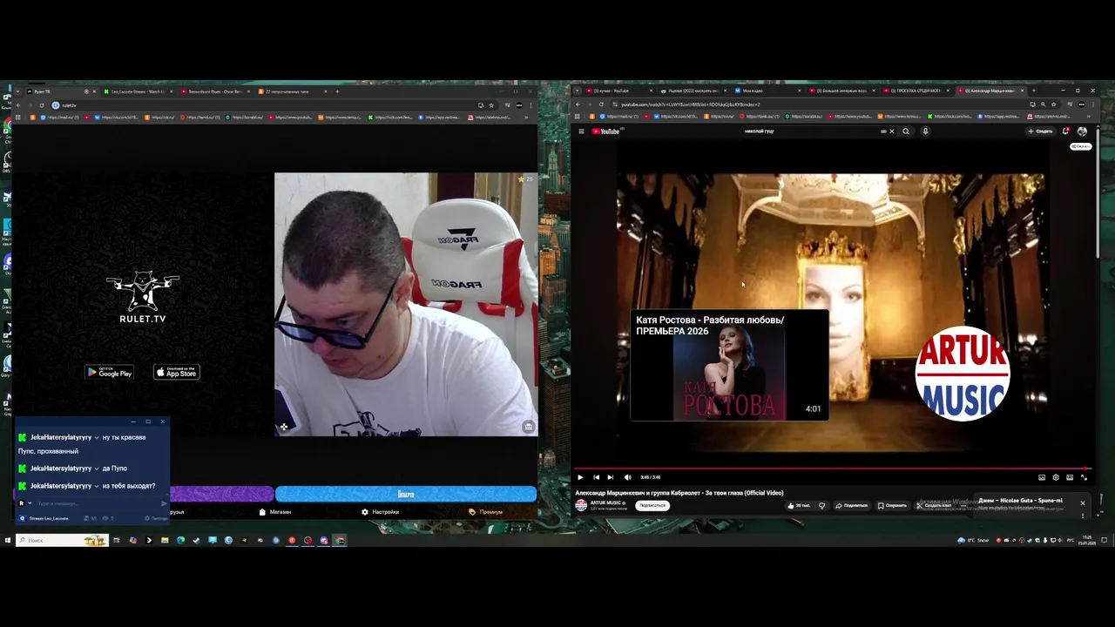Open chat widget Settings
Image resolution: width=1115 pixels, height=627 pixels.
click(158, 518)
